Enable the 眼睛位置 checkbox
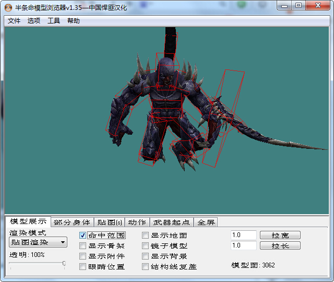The height and width of the screenshot is (282, 334). (82, 266)
